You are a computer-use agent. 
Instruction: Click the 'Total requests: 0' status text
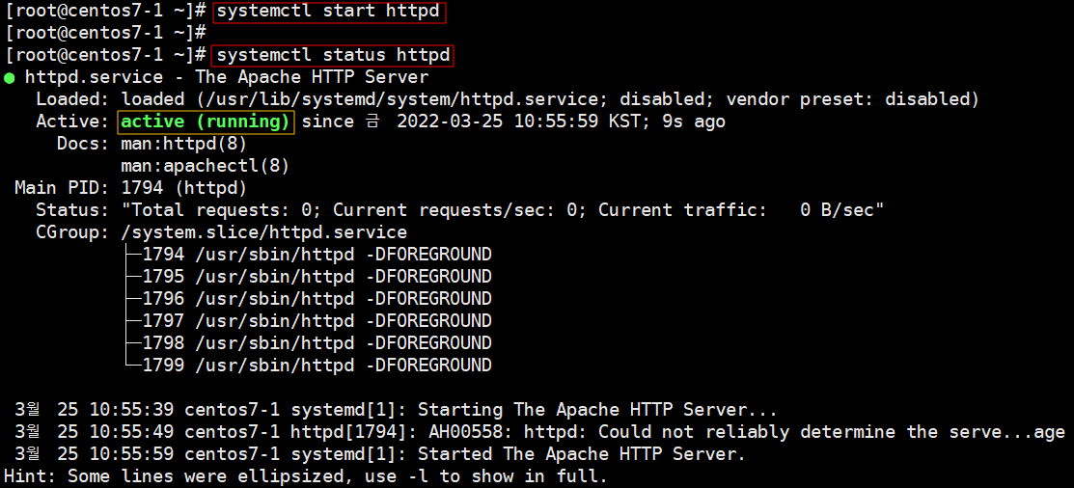click(x=221, y=210)
